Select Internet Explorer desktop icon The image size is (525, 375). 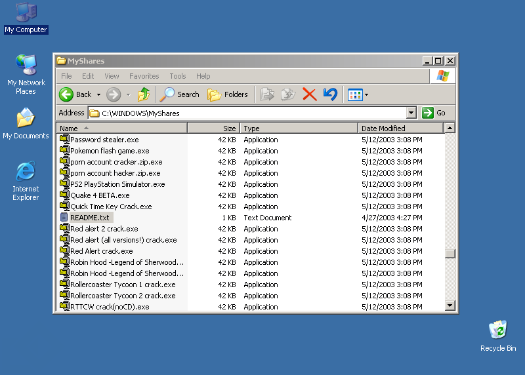tap(26, 181)
